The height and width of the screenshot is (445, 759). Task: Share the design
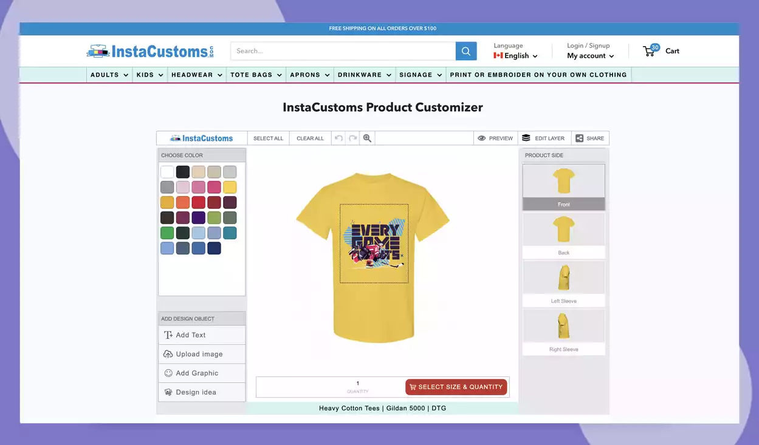pyautogui.click(x=590, y=138)
